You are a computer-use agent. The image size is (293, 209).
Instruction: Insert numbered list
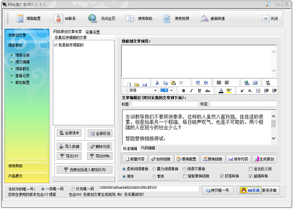point(258,91)
